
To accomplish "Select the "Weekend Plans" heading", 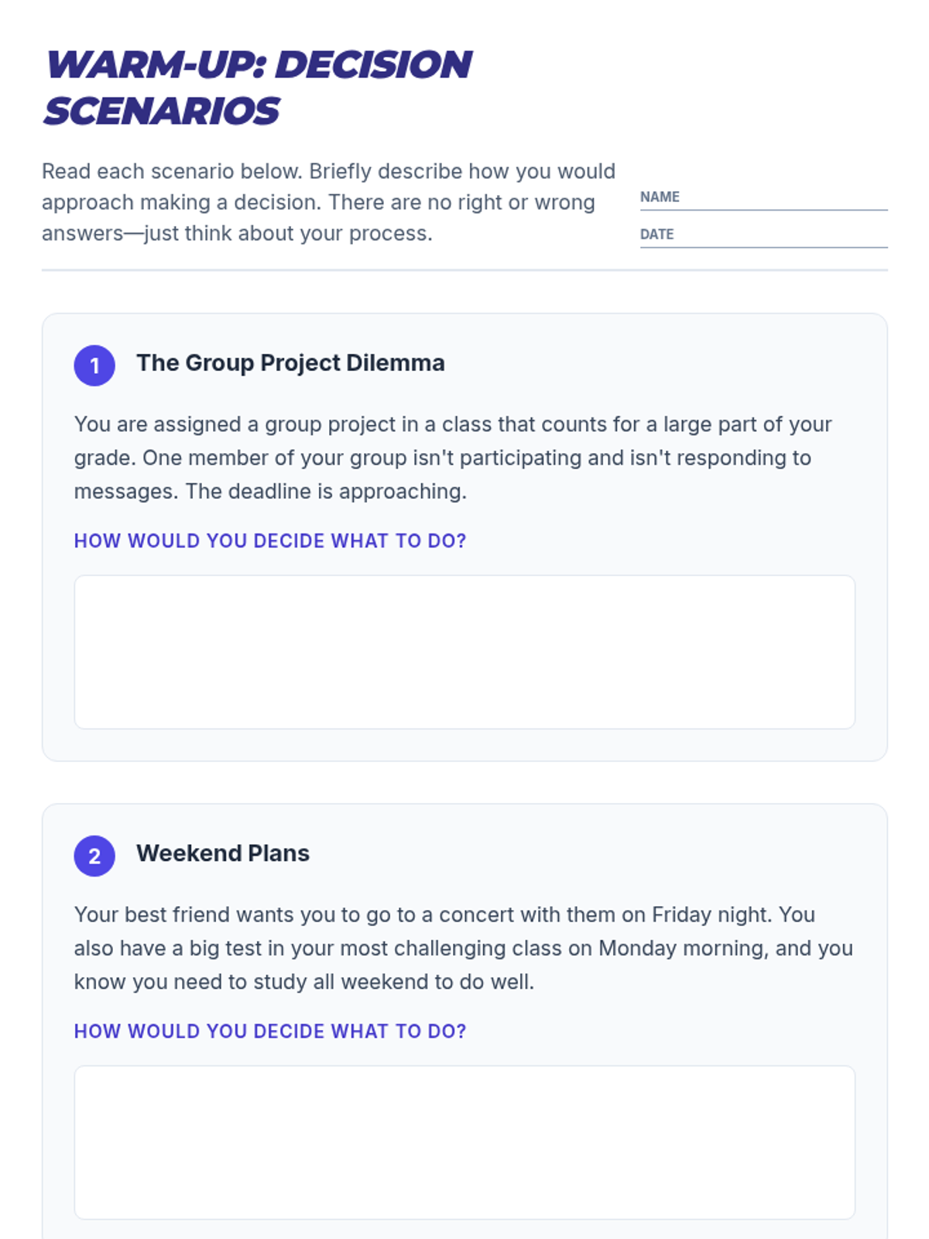I will [223, 853].
